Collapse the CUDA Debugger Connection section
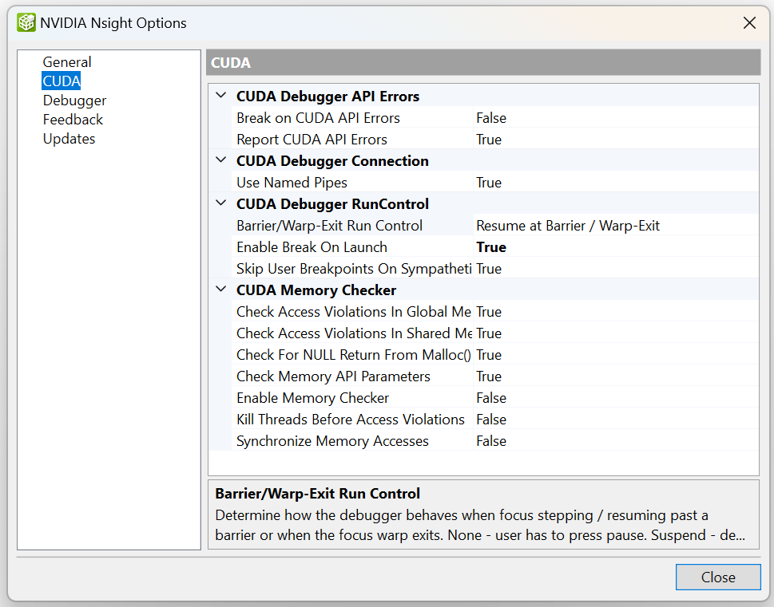Image resolution: width=774 pixels, height=607 pixels. pos(221,161)
